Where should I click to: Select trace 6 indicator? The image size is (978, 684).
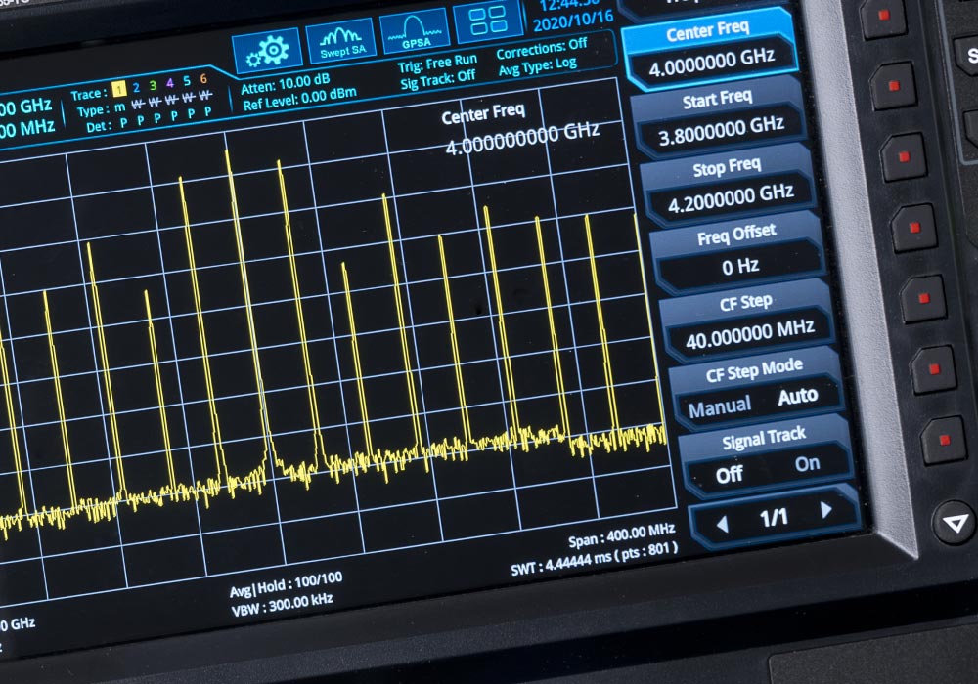click(203, 79)
